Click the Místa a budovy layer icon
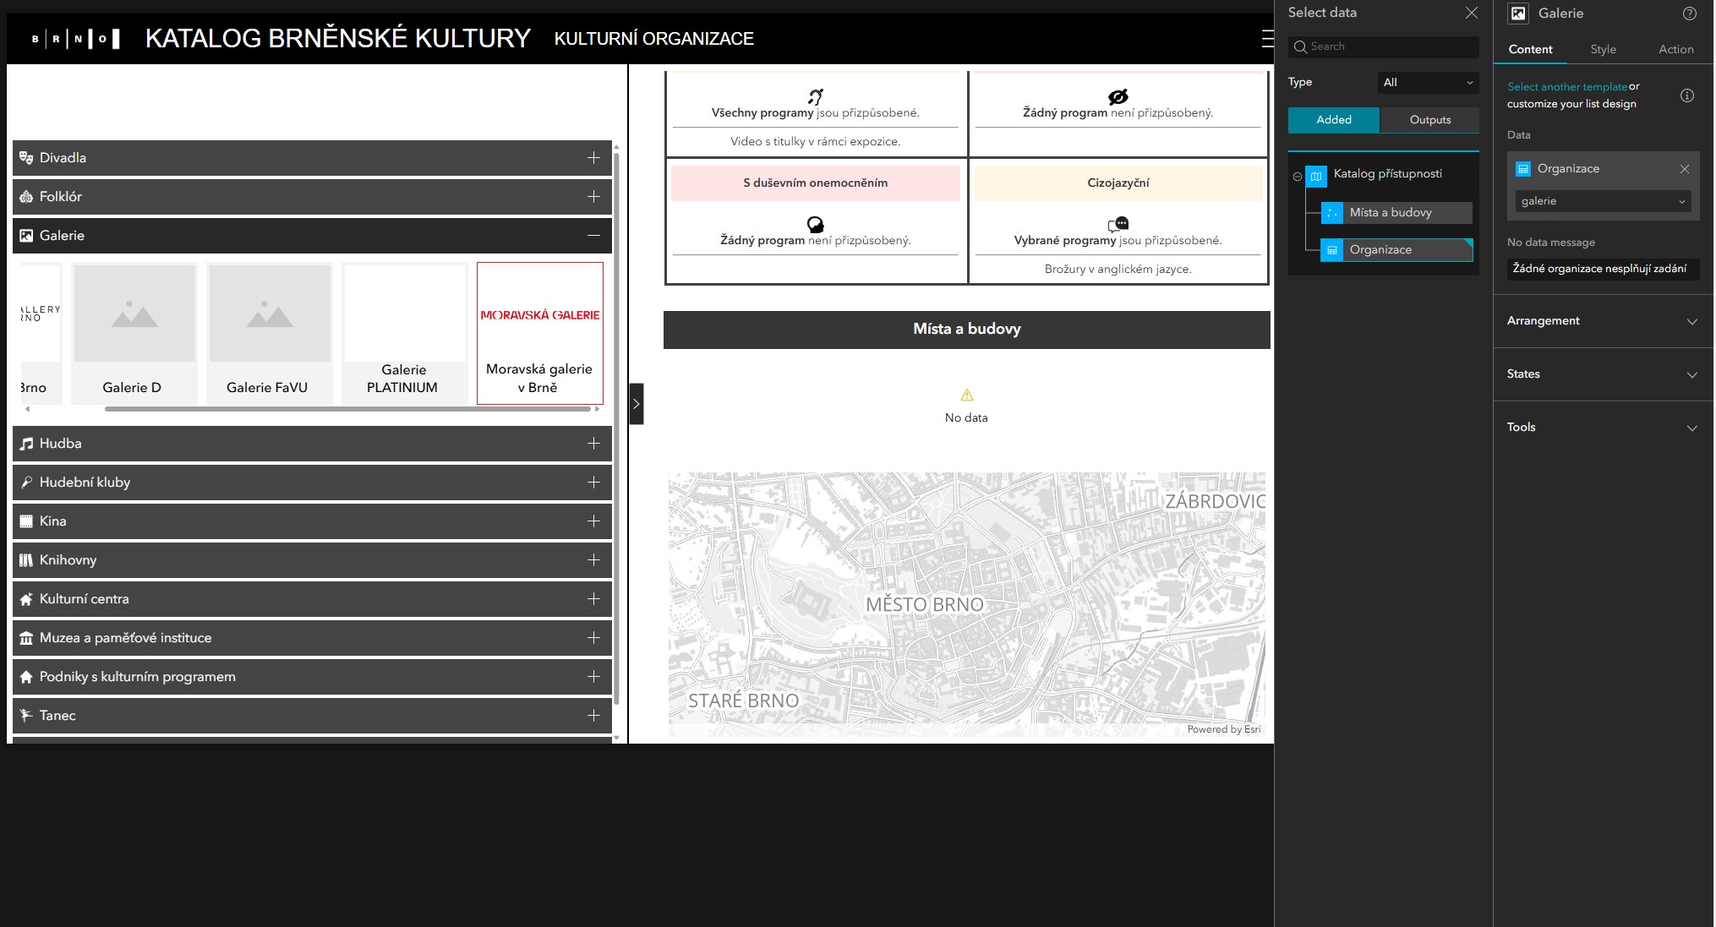 coord(1332,213)
